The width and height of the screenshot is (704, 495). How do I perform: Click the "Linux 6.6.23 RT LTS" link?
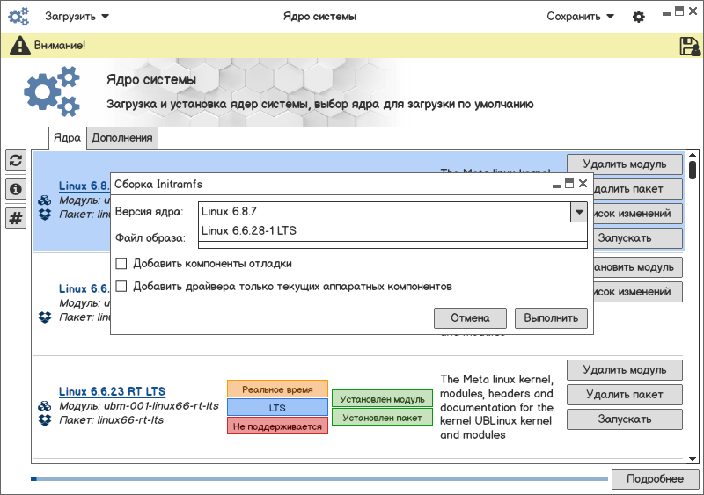(112, 392)
